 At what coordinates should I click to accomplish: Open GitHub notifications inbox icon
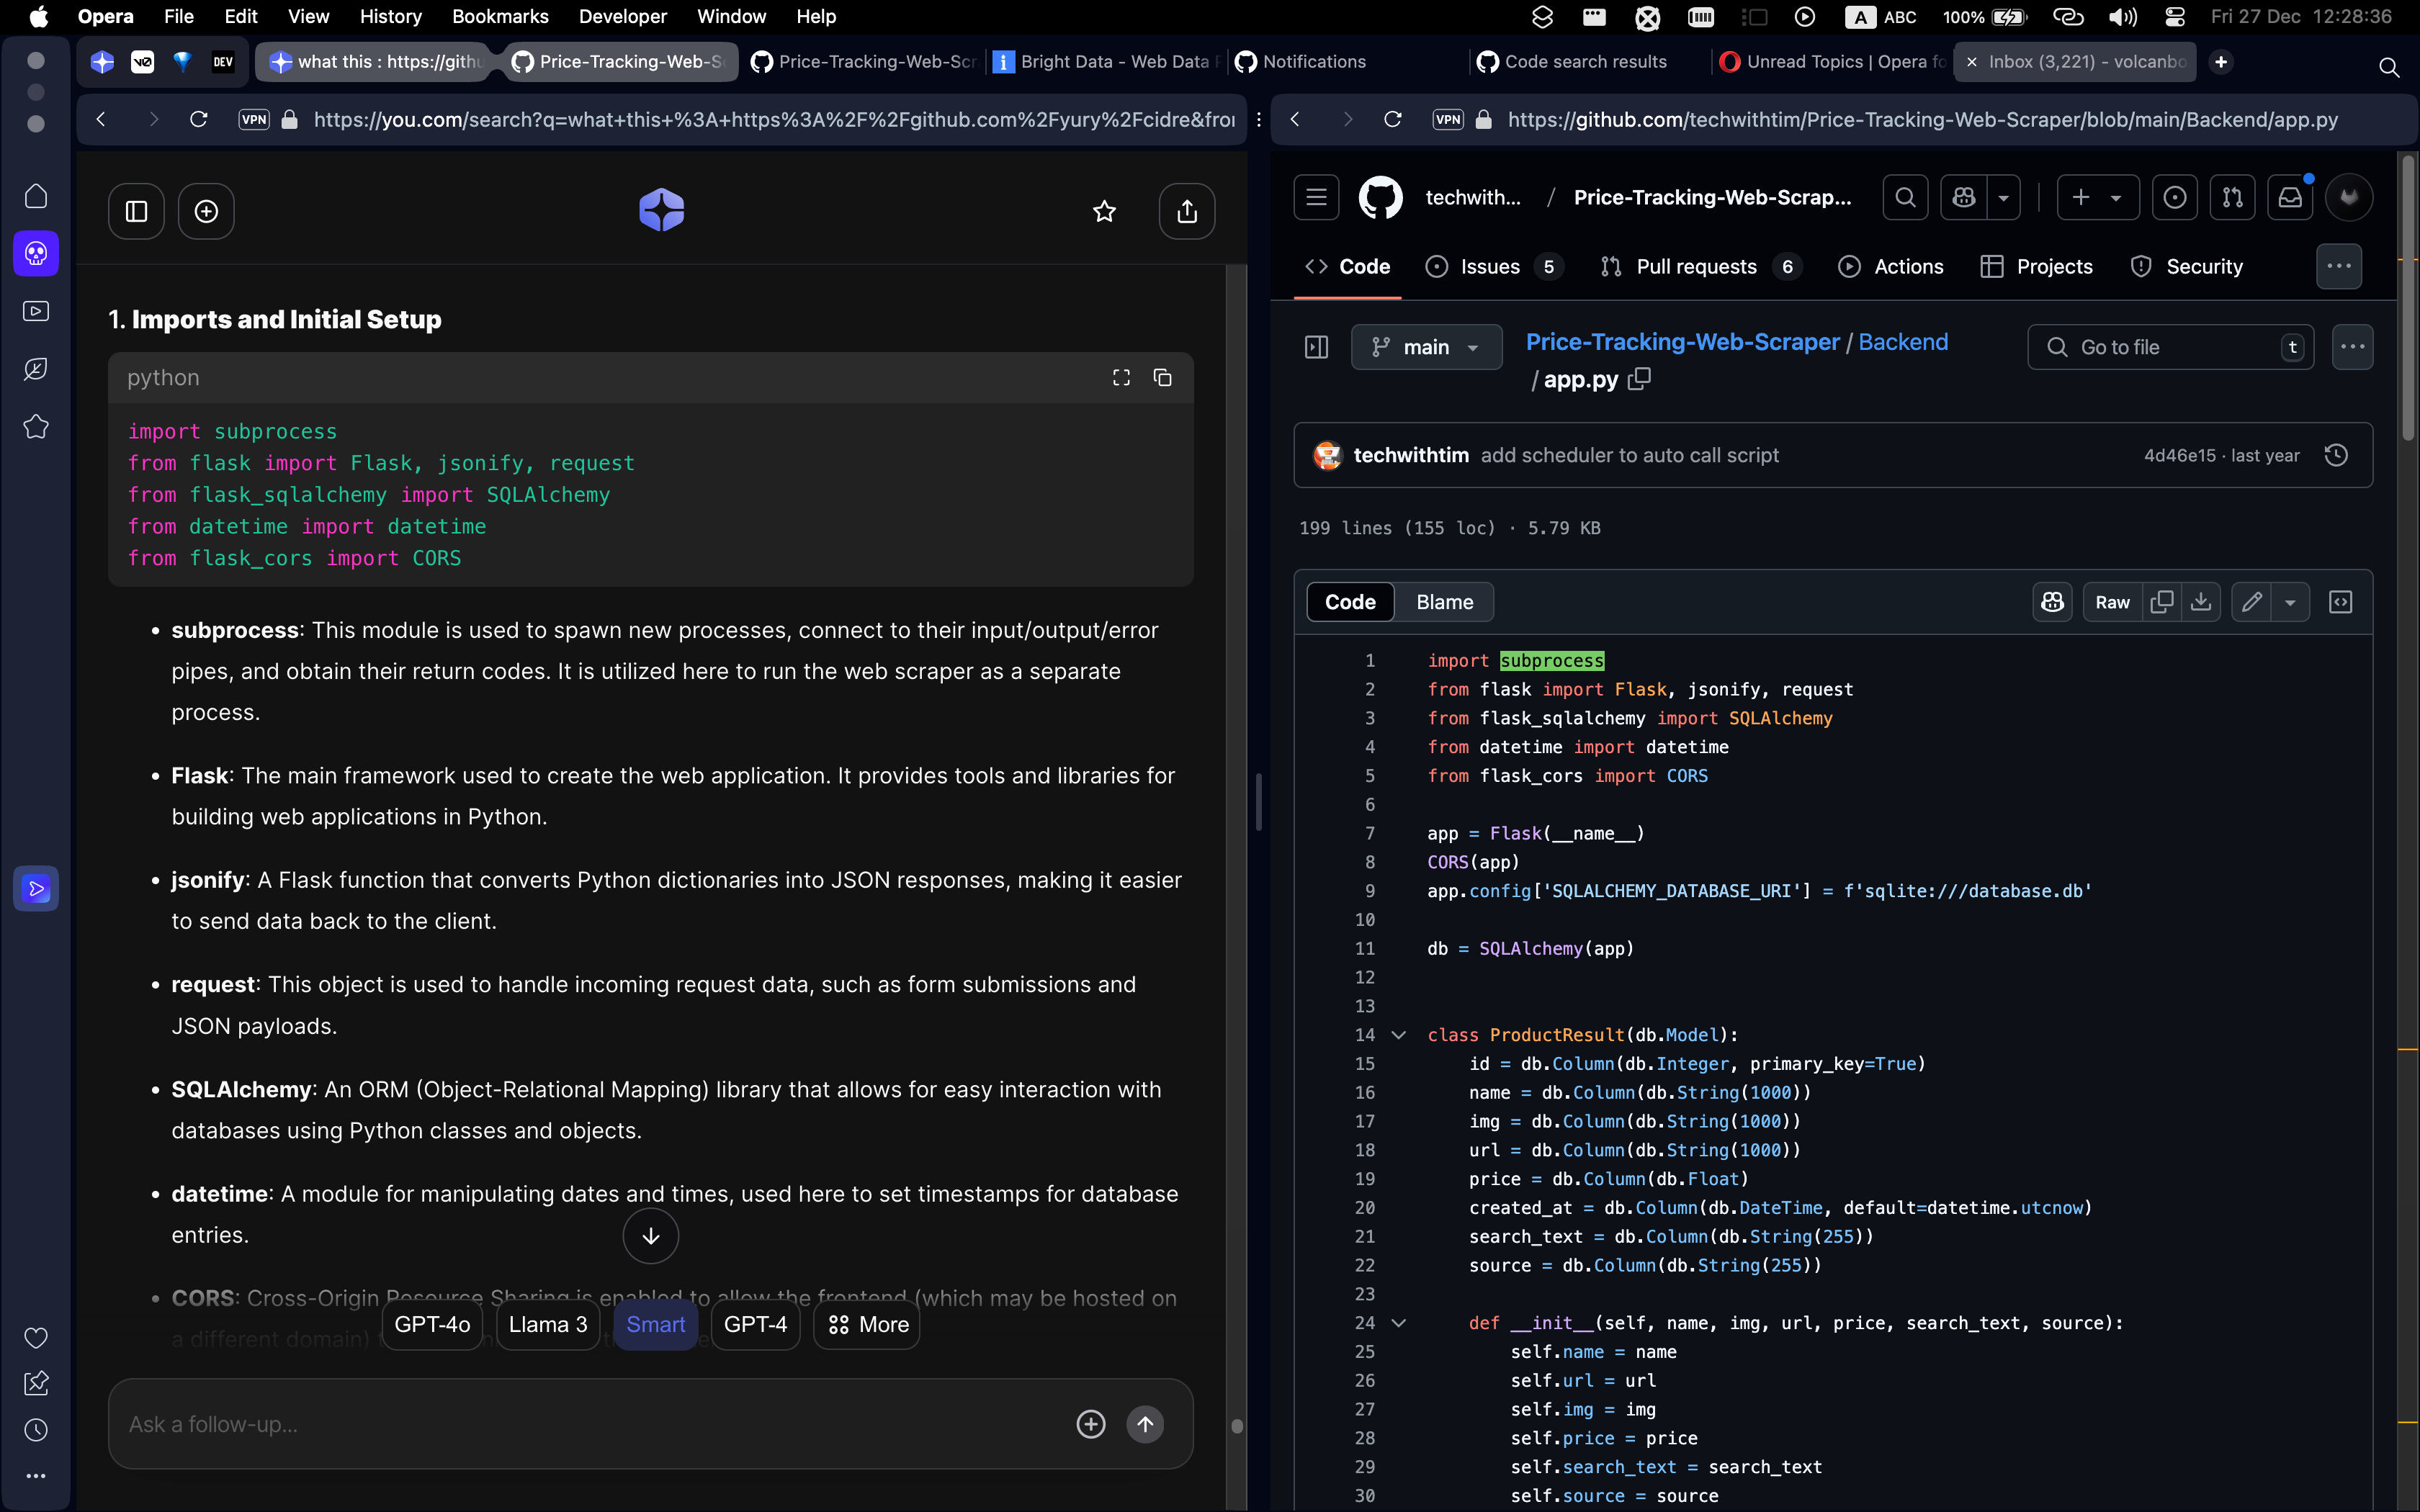tap(2290, 198)
